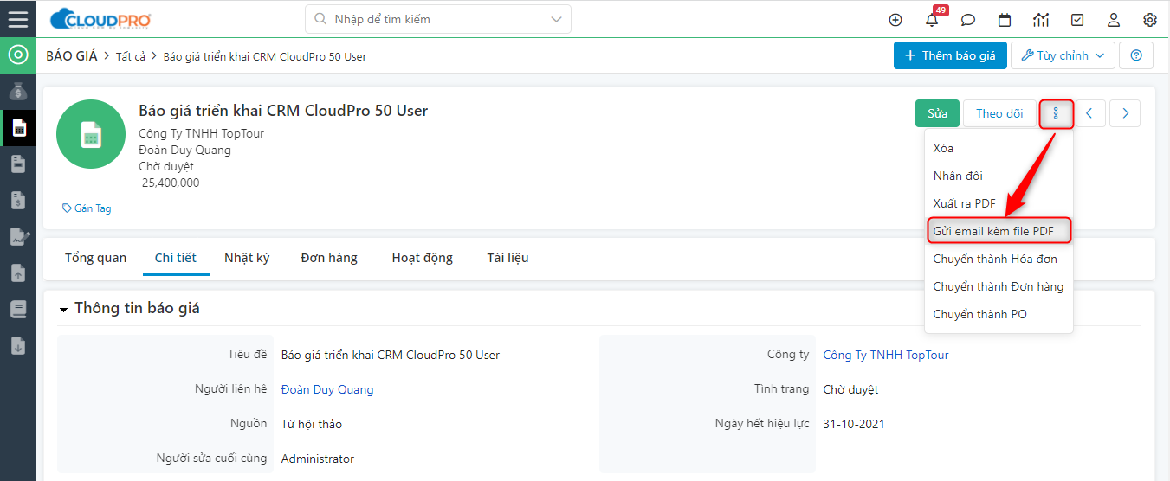Click into the Nhập để tìm kiếm search field

437,19
